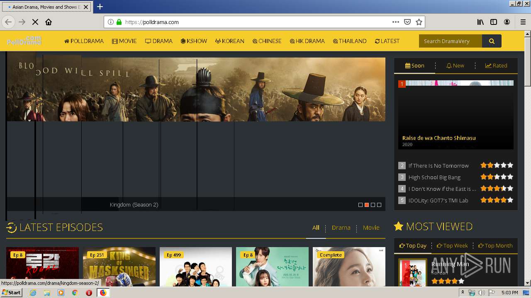
Task: Switch to the Rated tab
Action: click(x=496, y=65)
